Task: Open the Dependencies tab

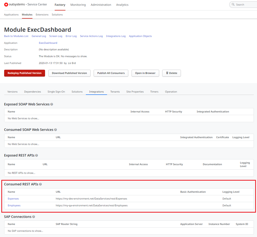Action: point(32,91)
